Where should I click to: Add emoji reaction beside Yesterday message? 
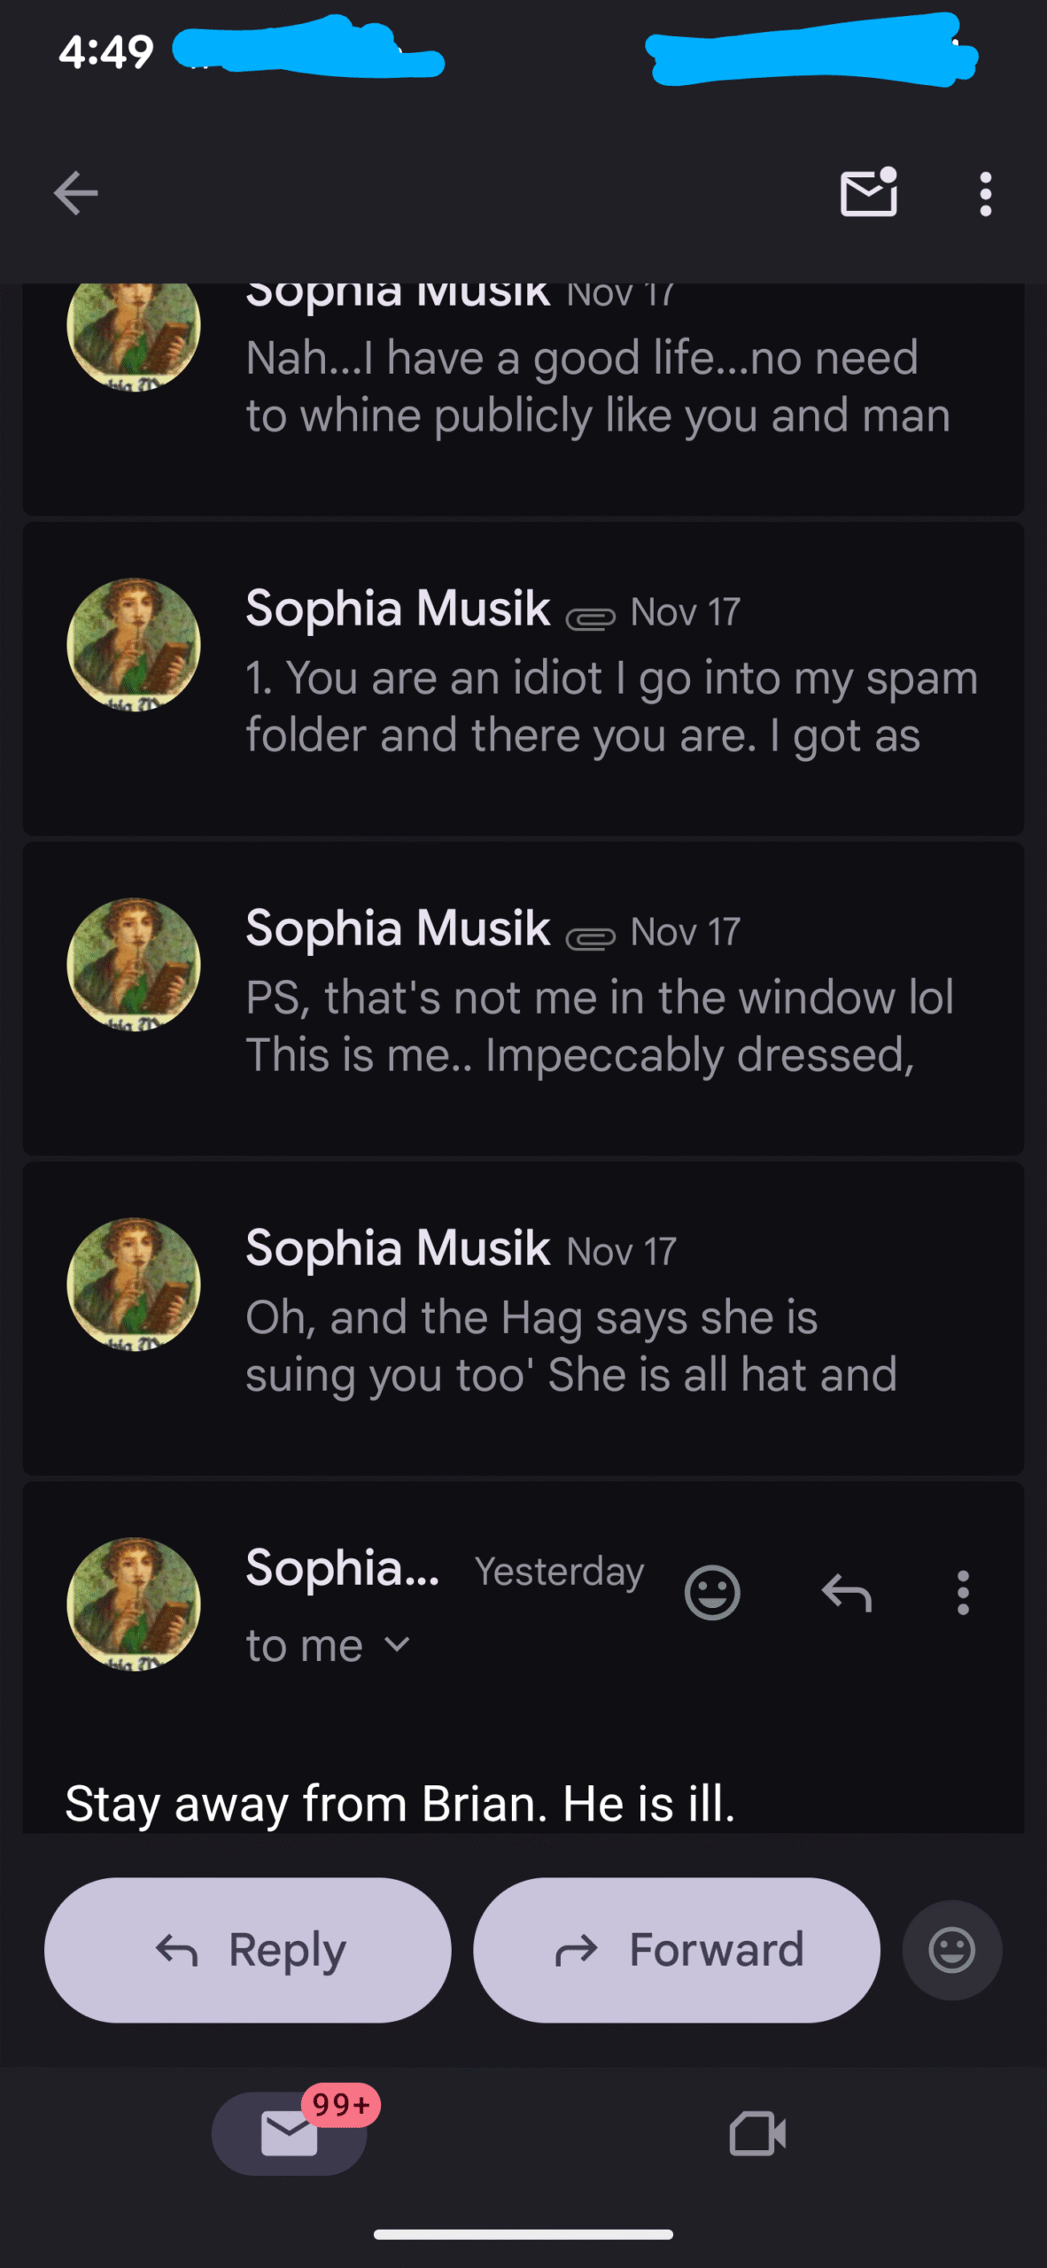point(712,1593)
